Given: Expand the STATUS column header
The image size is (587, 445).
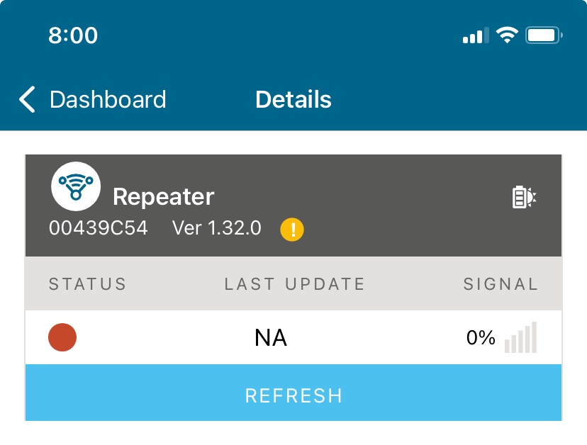Looking at the screenshot, I should click(87, 283).
